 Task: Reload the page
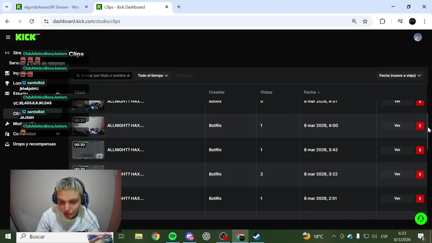[x=32, y=21]
